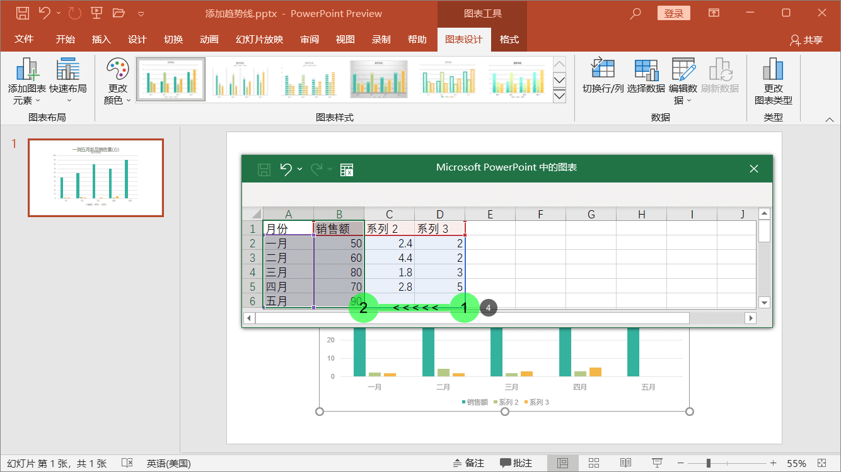This screenshot has height=472, width=841.
Task: Click select-all corner of the spreadsheet
Action: [x=252, y=214]
